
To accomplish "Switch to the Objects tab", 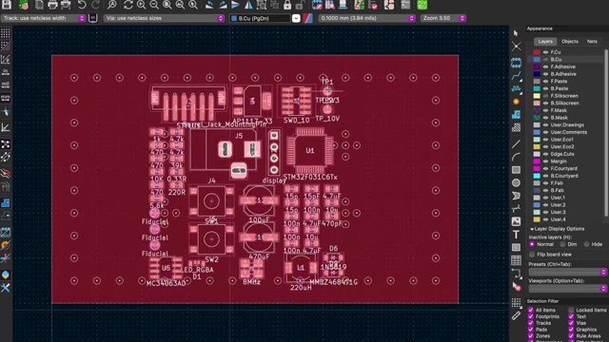I will tap(570, 42).
